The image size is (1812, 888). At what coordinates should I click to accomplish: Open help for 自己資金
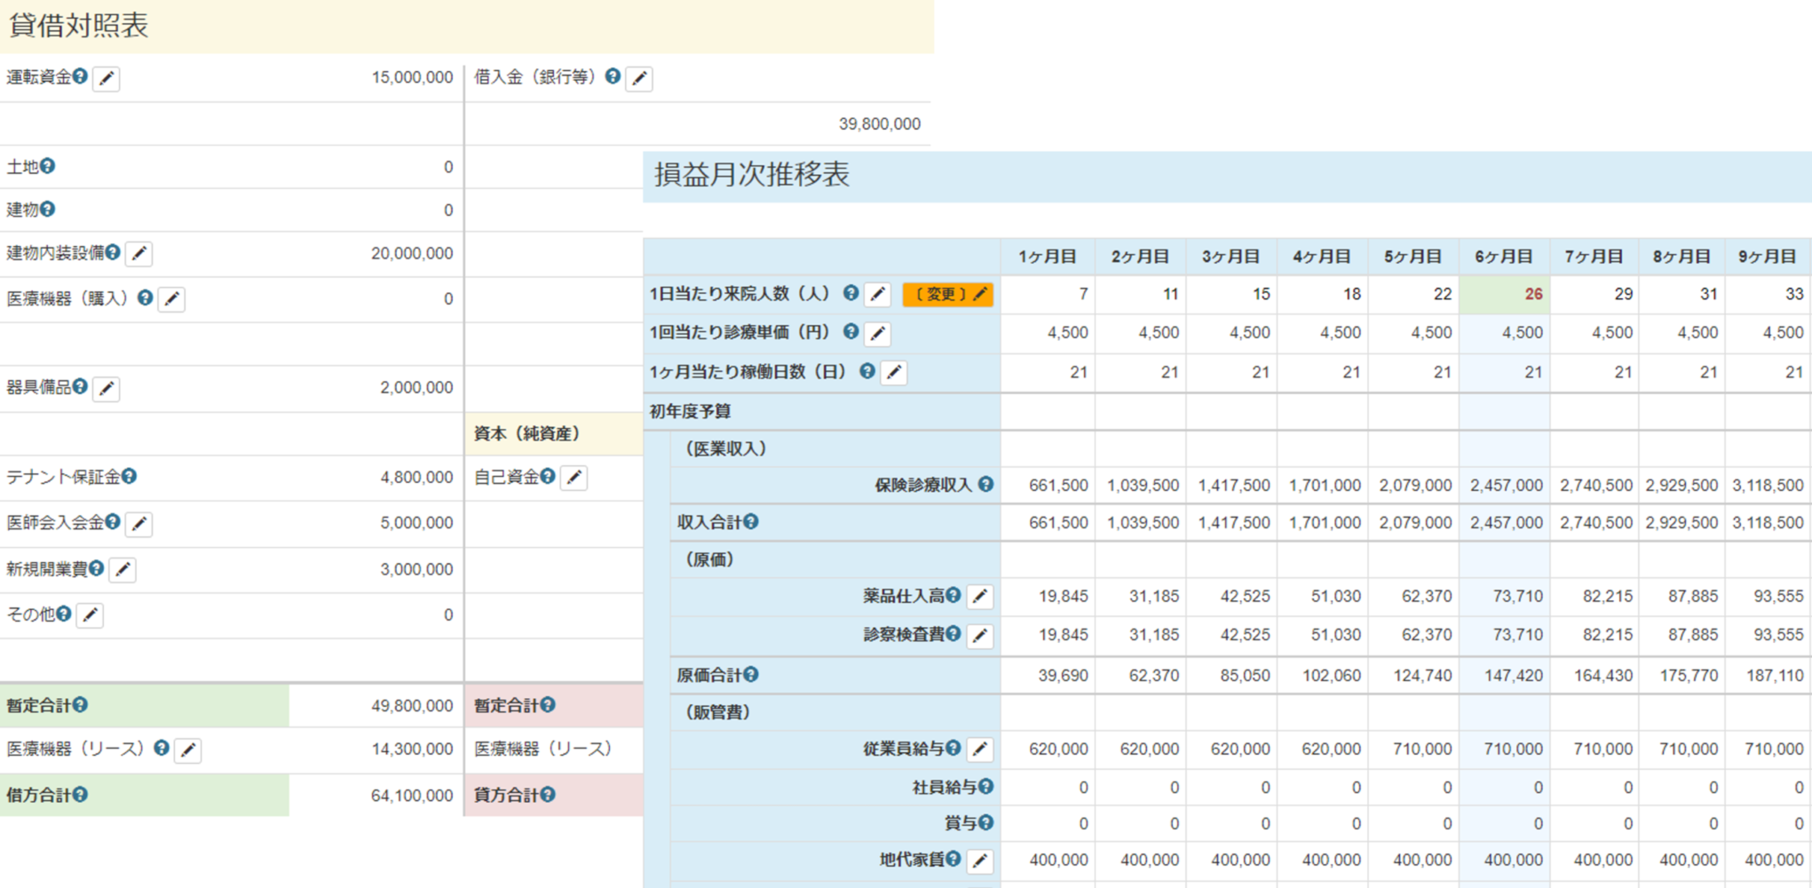(x=548, y=476)
